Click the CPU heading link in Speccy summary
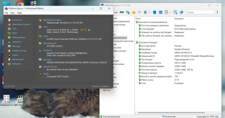This screenshot has width=225, height=118. point(45,27)
